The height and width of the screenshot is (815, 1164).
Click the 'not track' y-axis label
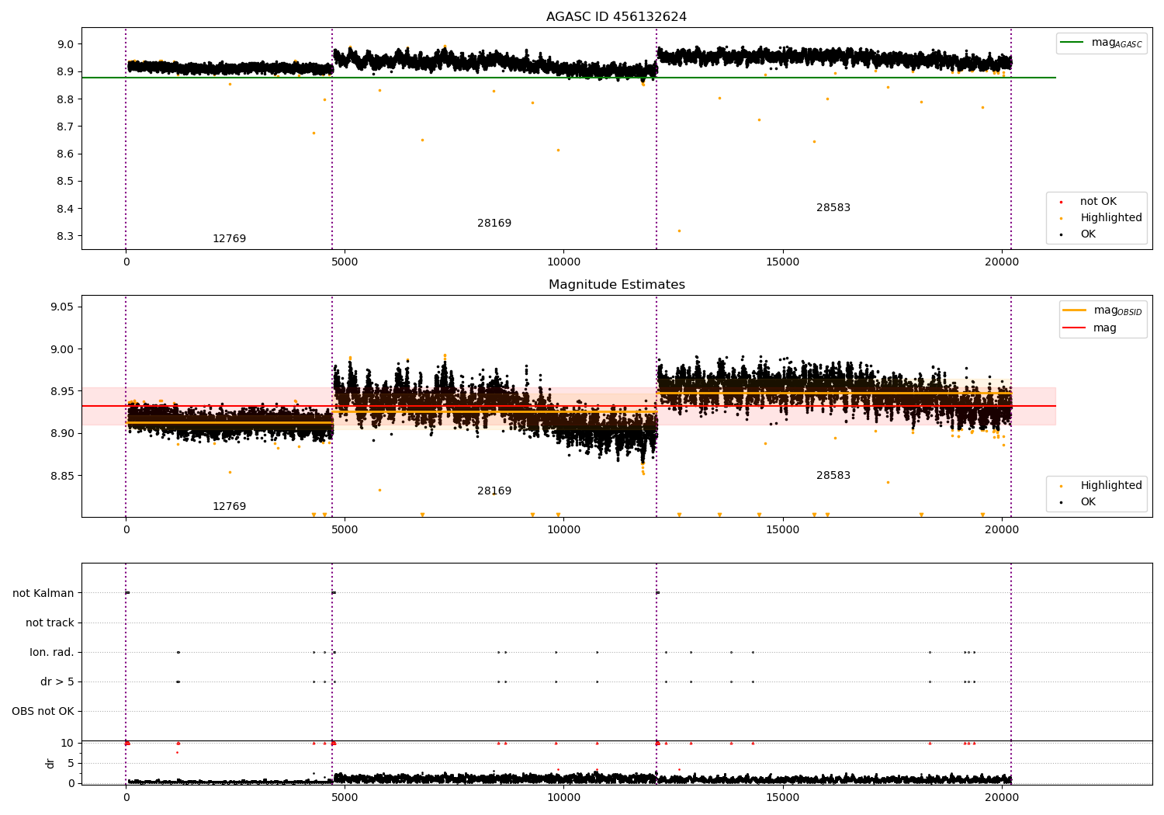(50, 623)
